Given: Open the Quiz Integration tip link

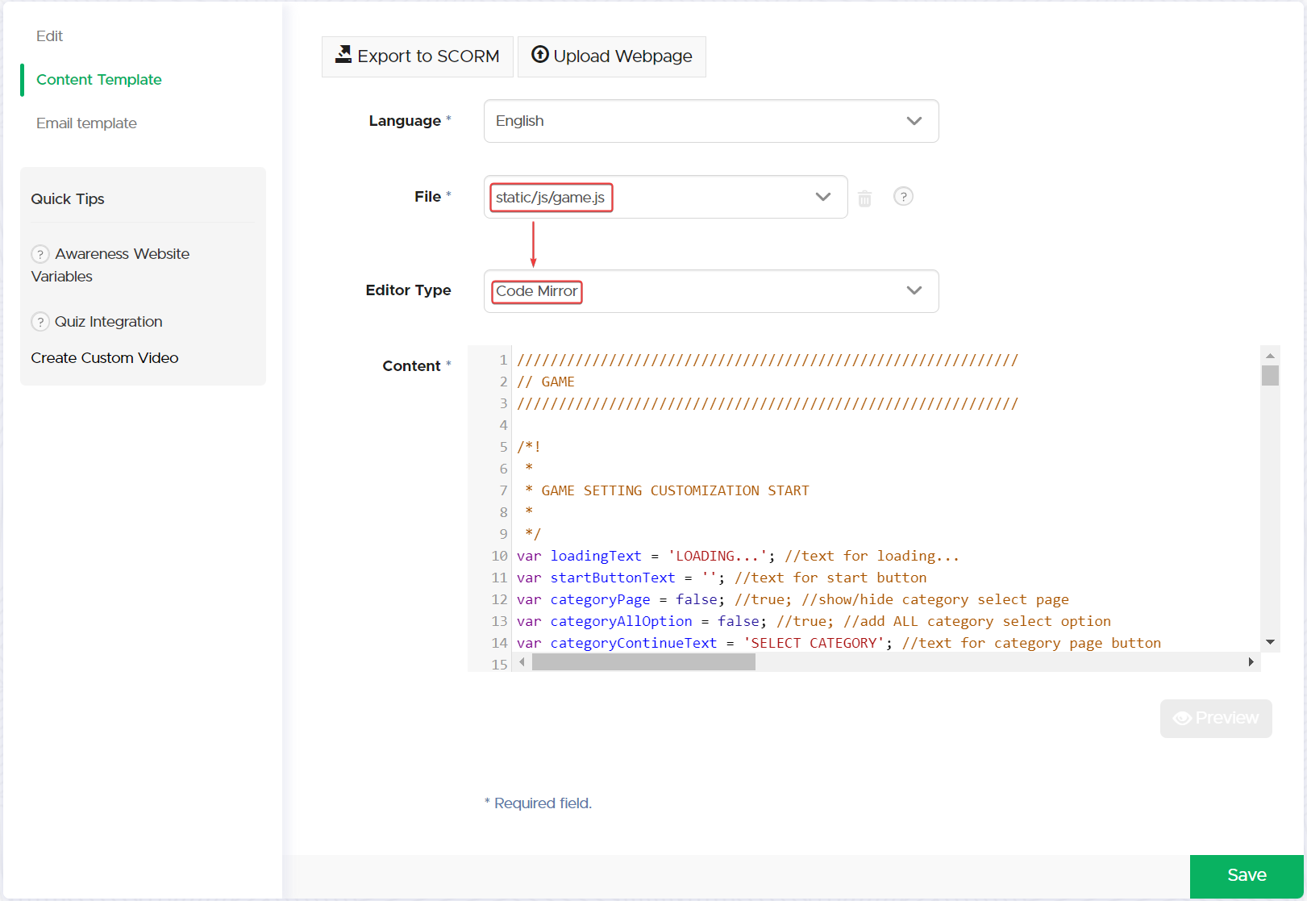Looking at the screenshot, I should [108, 322].
